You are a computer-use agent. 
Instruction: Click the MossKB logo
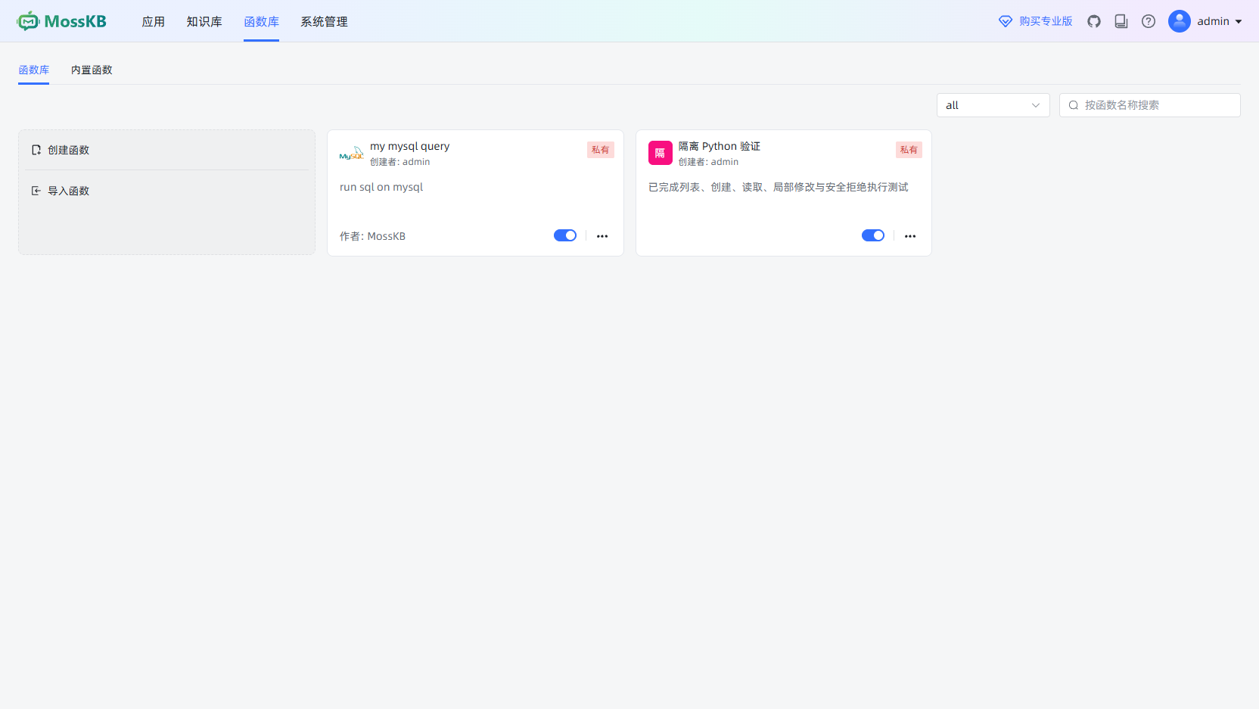pyautogui.click(x=61, y=21)
